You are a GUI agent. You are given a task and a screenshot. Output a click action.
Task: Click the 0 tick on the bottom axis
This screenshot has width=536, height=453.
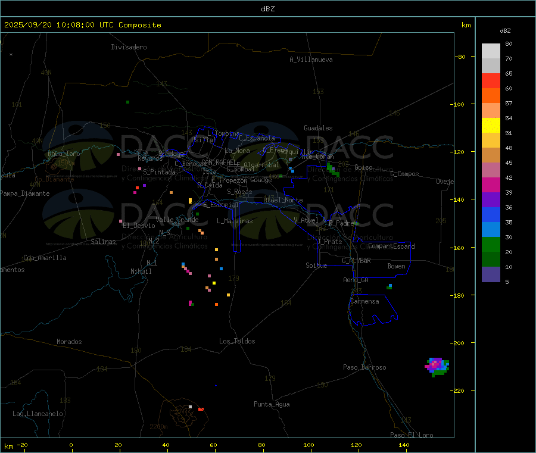click(x=71, y=445)
